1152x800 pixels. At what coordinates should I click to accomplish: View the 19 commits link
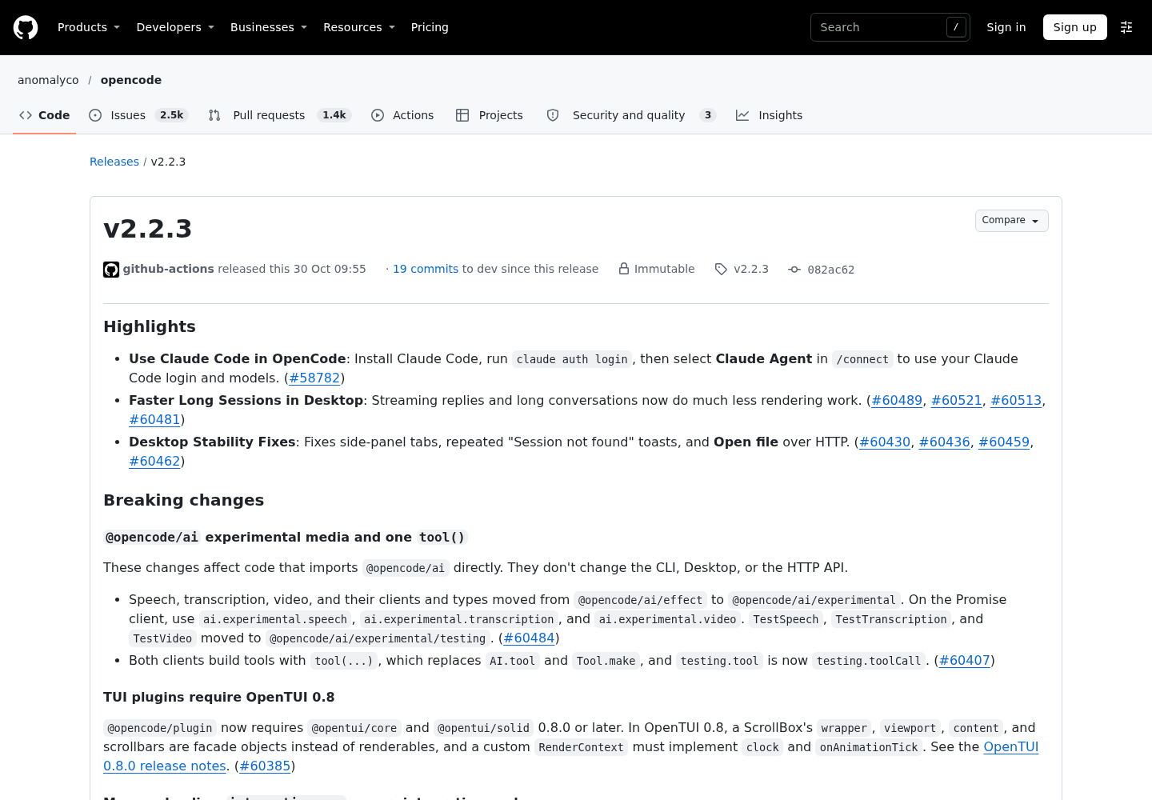point(426,269)
